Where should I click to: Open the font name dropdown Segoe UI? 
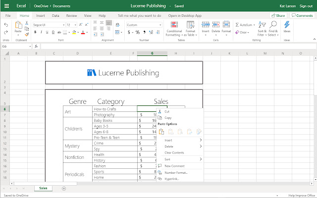tap(48, 24)
